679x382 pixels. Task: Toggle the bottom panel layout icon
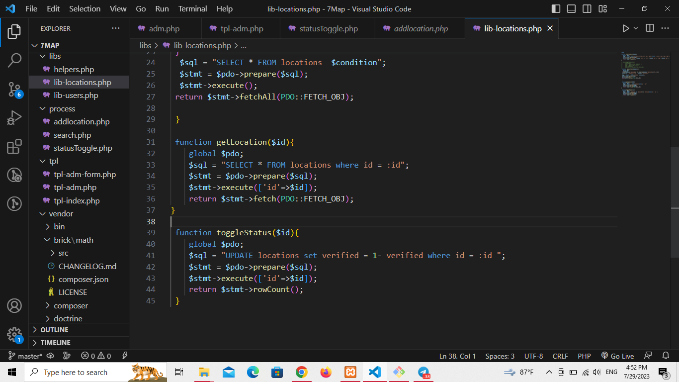click(572, 9)
